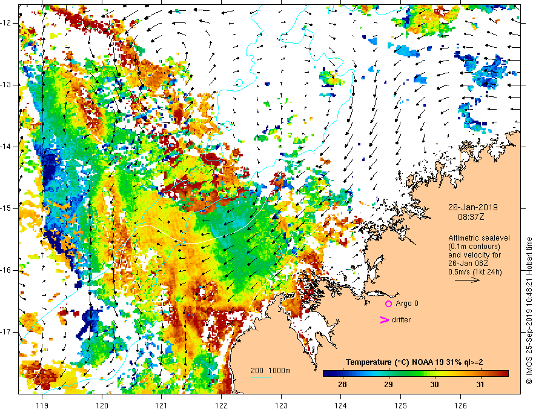The height and width of the screenshot is (412, 533).
Task: Click the temperature color bar legend
Action: coord(415,374)
